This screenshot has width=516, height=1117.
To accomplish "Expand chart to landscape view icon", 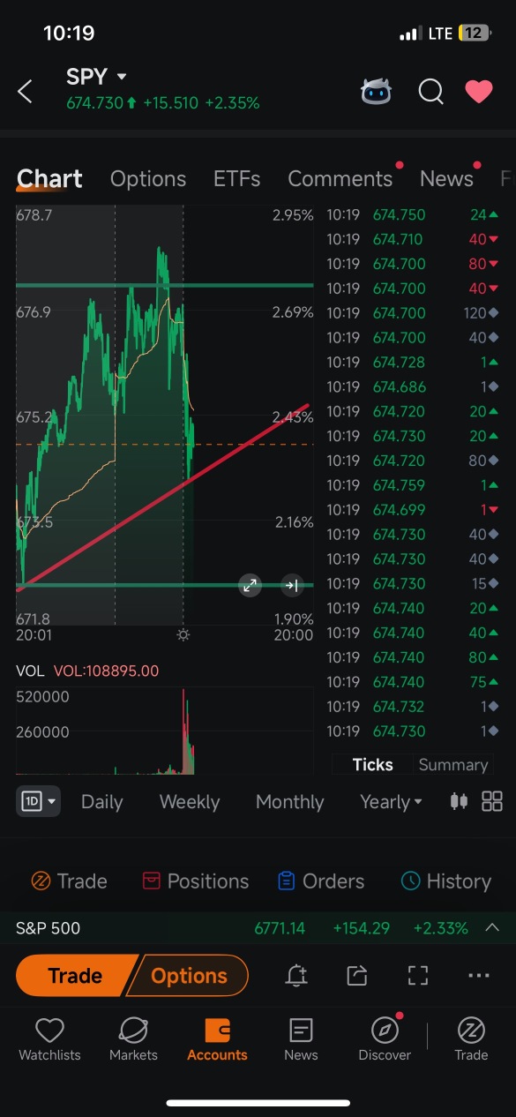I will (251, 585).
